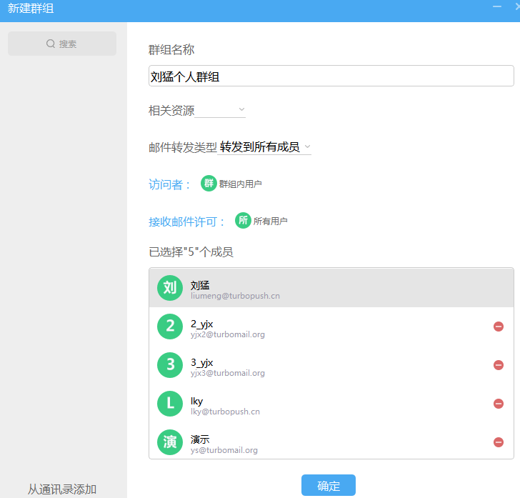Minimize the 新建群组 window
Image resolution: width=520 pixels, height=498 pixels.
click(497, 6)
